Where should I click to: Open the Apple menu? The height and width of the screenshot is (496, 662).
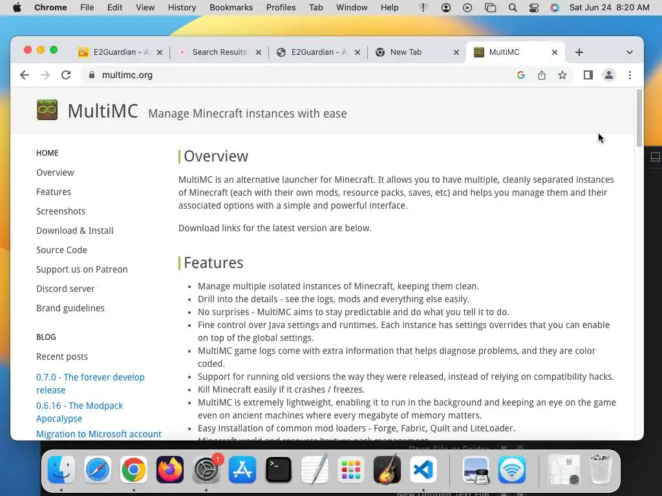(17, 8)
